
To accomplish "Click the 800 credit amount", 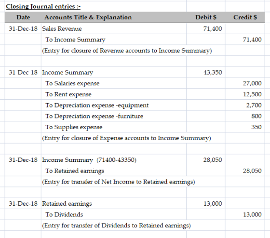I will [256, 116].
